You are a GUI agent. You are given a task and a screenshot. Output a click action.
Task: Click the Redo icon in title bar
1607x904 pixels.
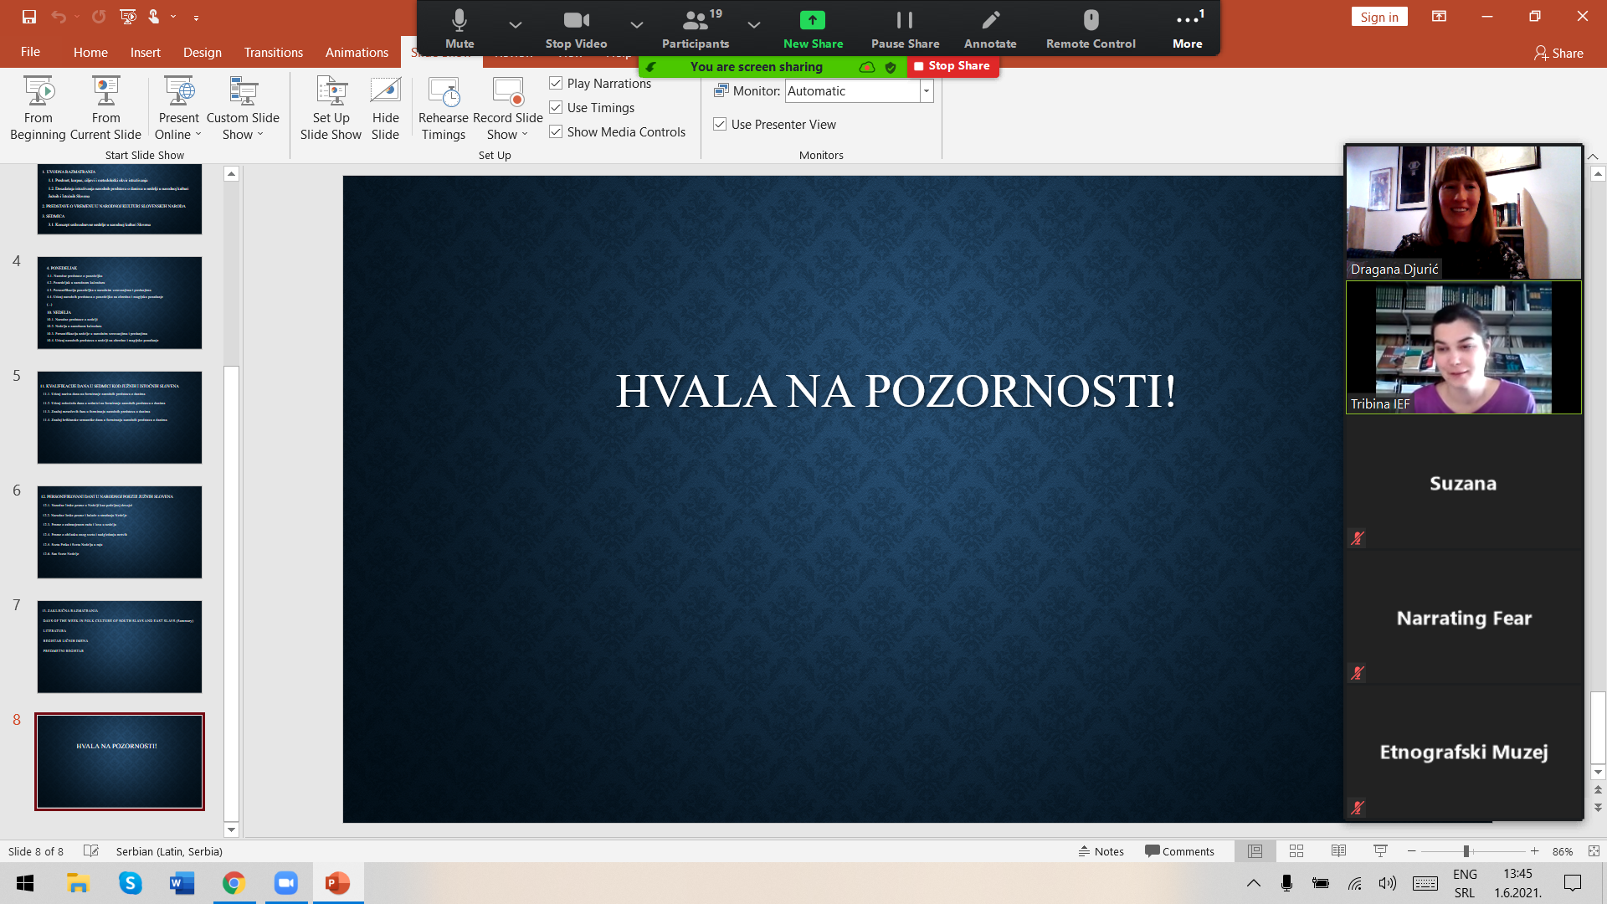[99, 16]
